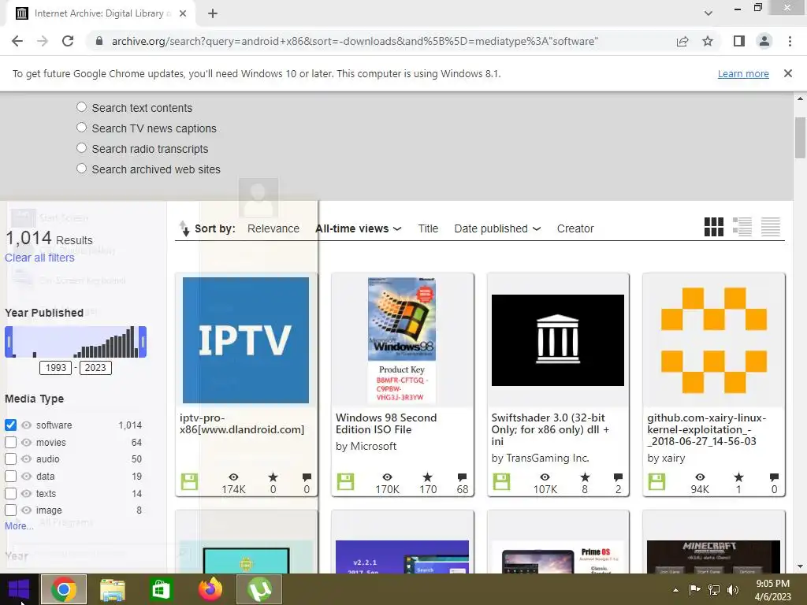
Task: Select Search archived web sites radio
Action: click(81, 169)
